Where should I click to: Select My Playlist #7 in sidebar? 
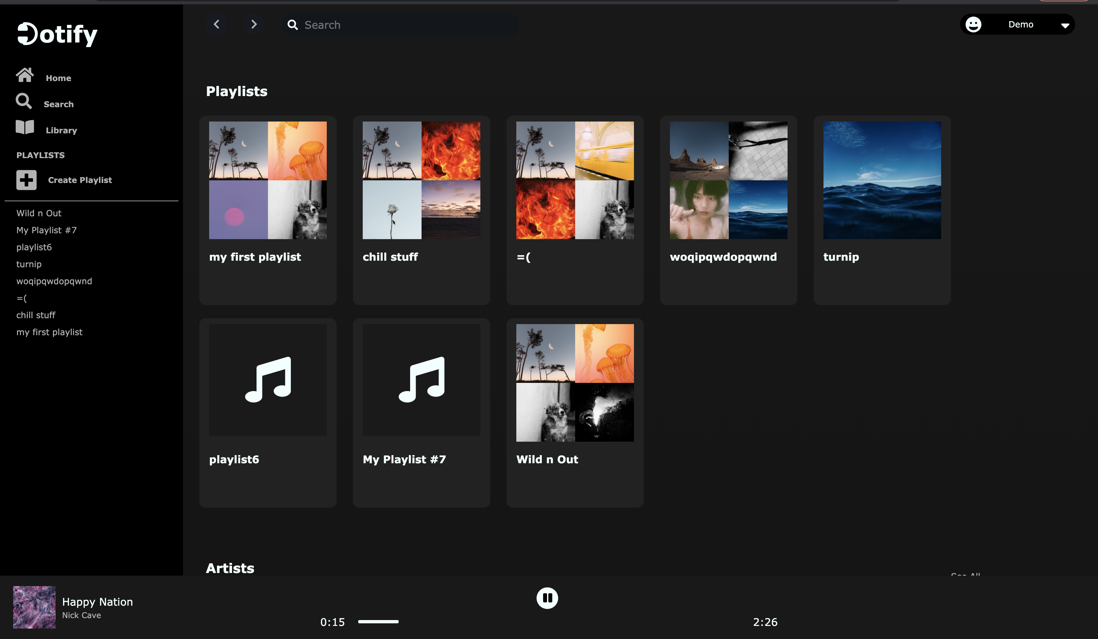coord(46,230)
